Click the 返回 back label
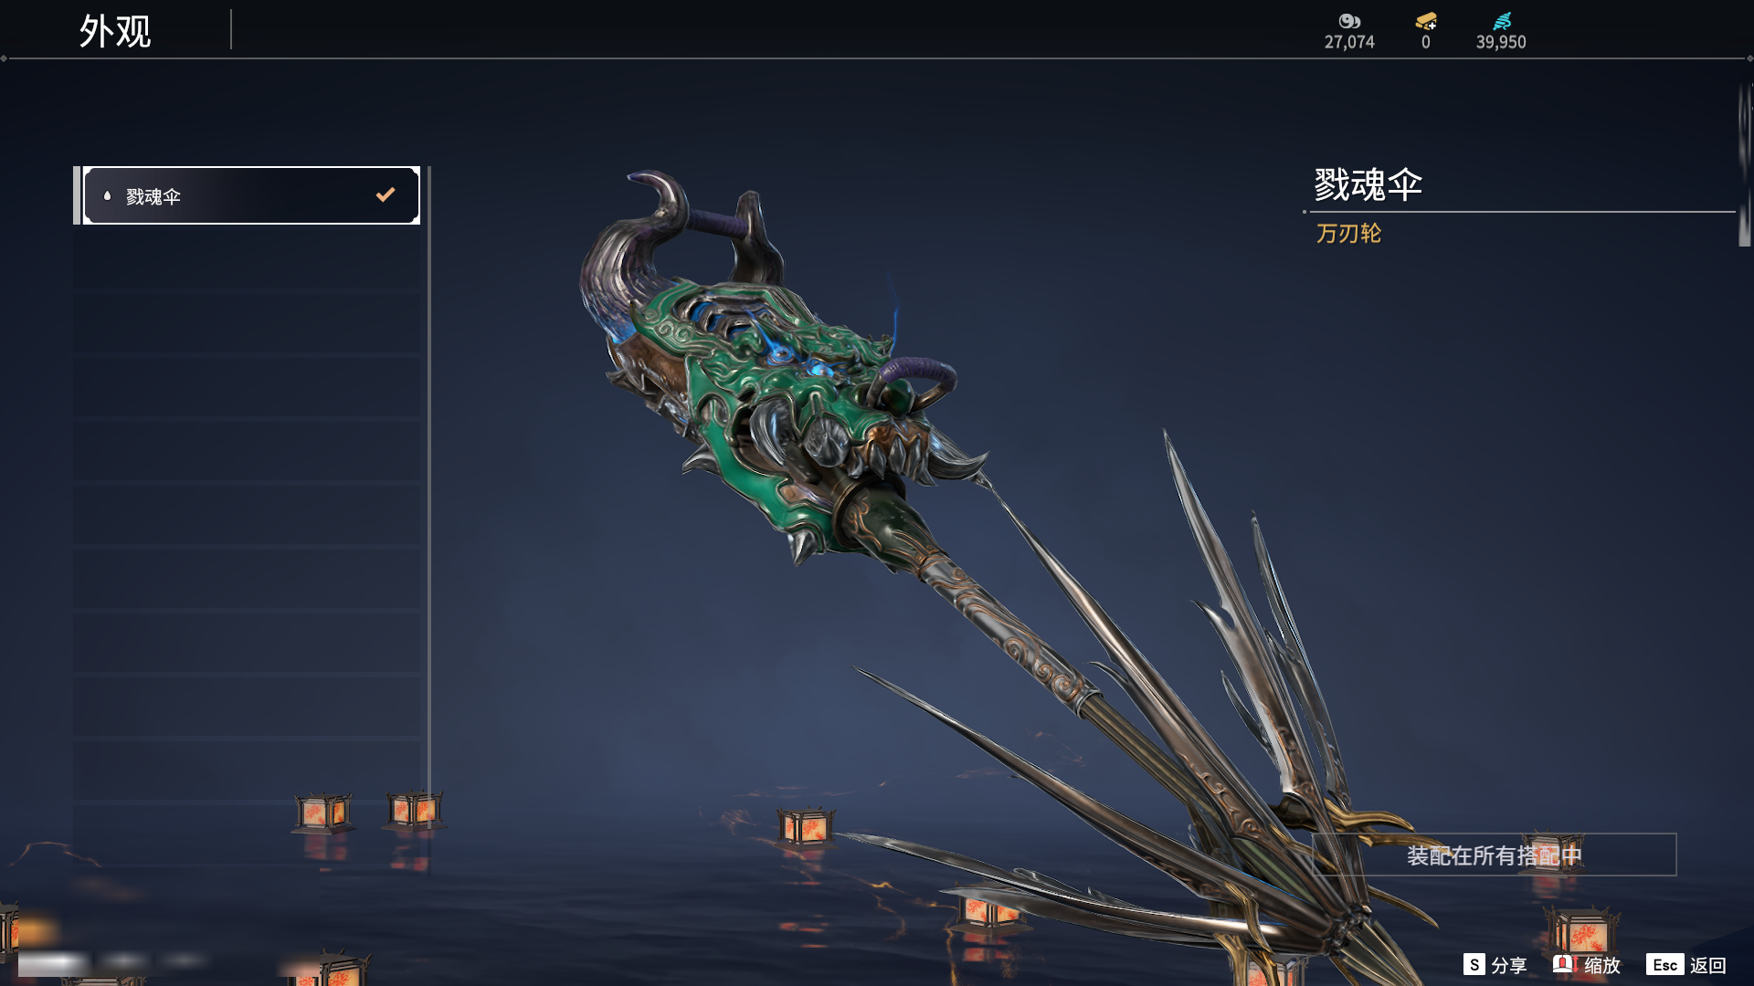The height and width of the screenshot is (986, 1754). 1707,965
